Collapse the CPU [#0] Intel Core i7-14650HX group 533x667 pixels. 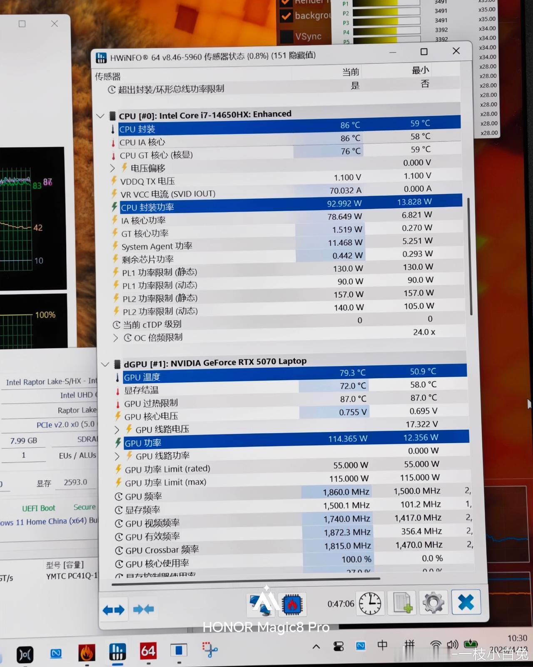point(100,116)
